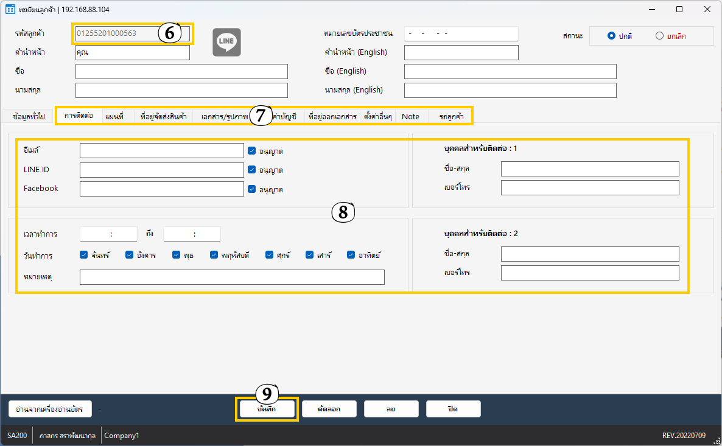
Task: Toggle the อนุญาต checkbox for LINE ID
Action: [252, 170]
